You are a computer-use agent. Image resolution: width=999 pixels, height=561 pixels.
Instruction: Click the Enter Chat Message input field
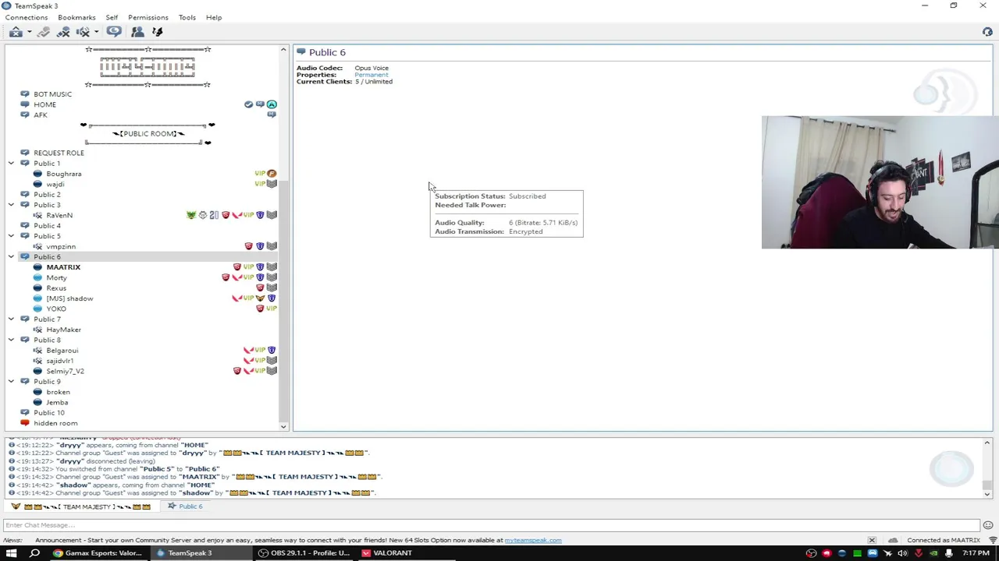(x=492, y=525)
